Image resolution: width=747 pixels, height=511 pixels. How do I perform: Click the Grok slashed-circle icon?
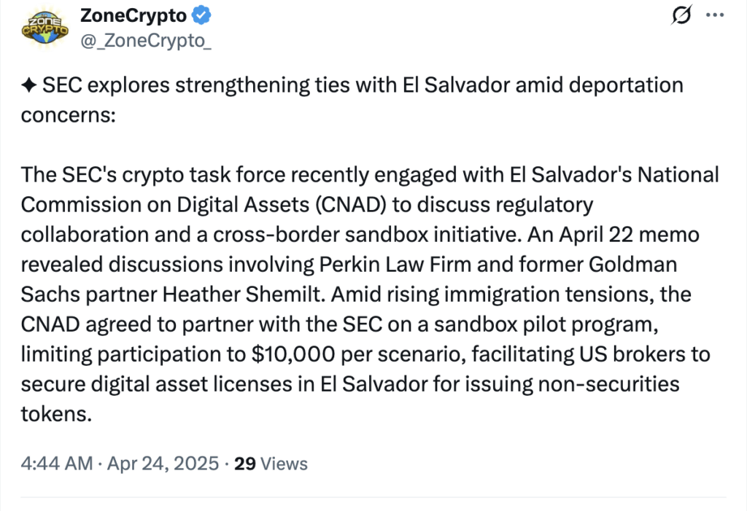click(x=681, y=15)
